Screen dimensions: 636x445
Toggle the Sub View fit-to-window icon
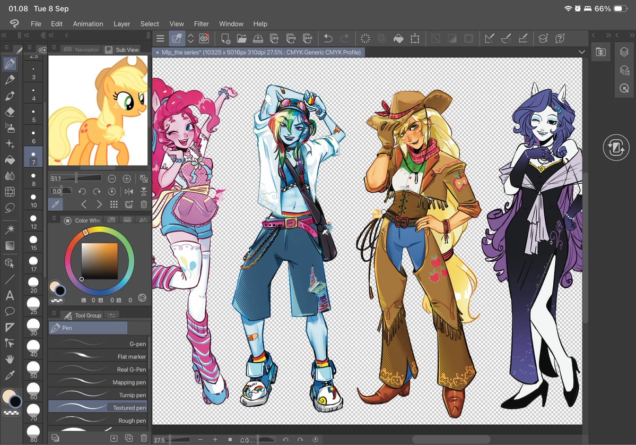(144, 178)
